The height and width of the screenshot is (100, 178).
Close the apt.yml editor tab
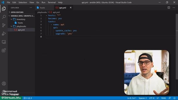71,7
